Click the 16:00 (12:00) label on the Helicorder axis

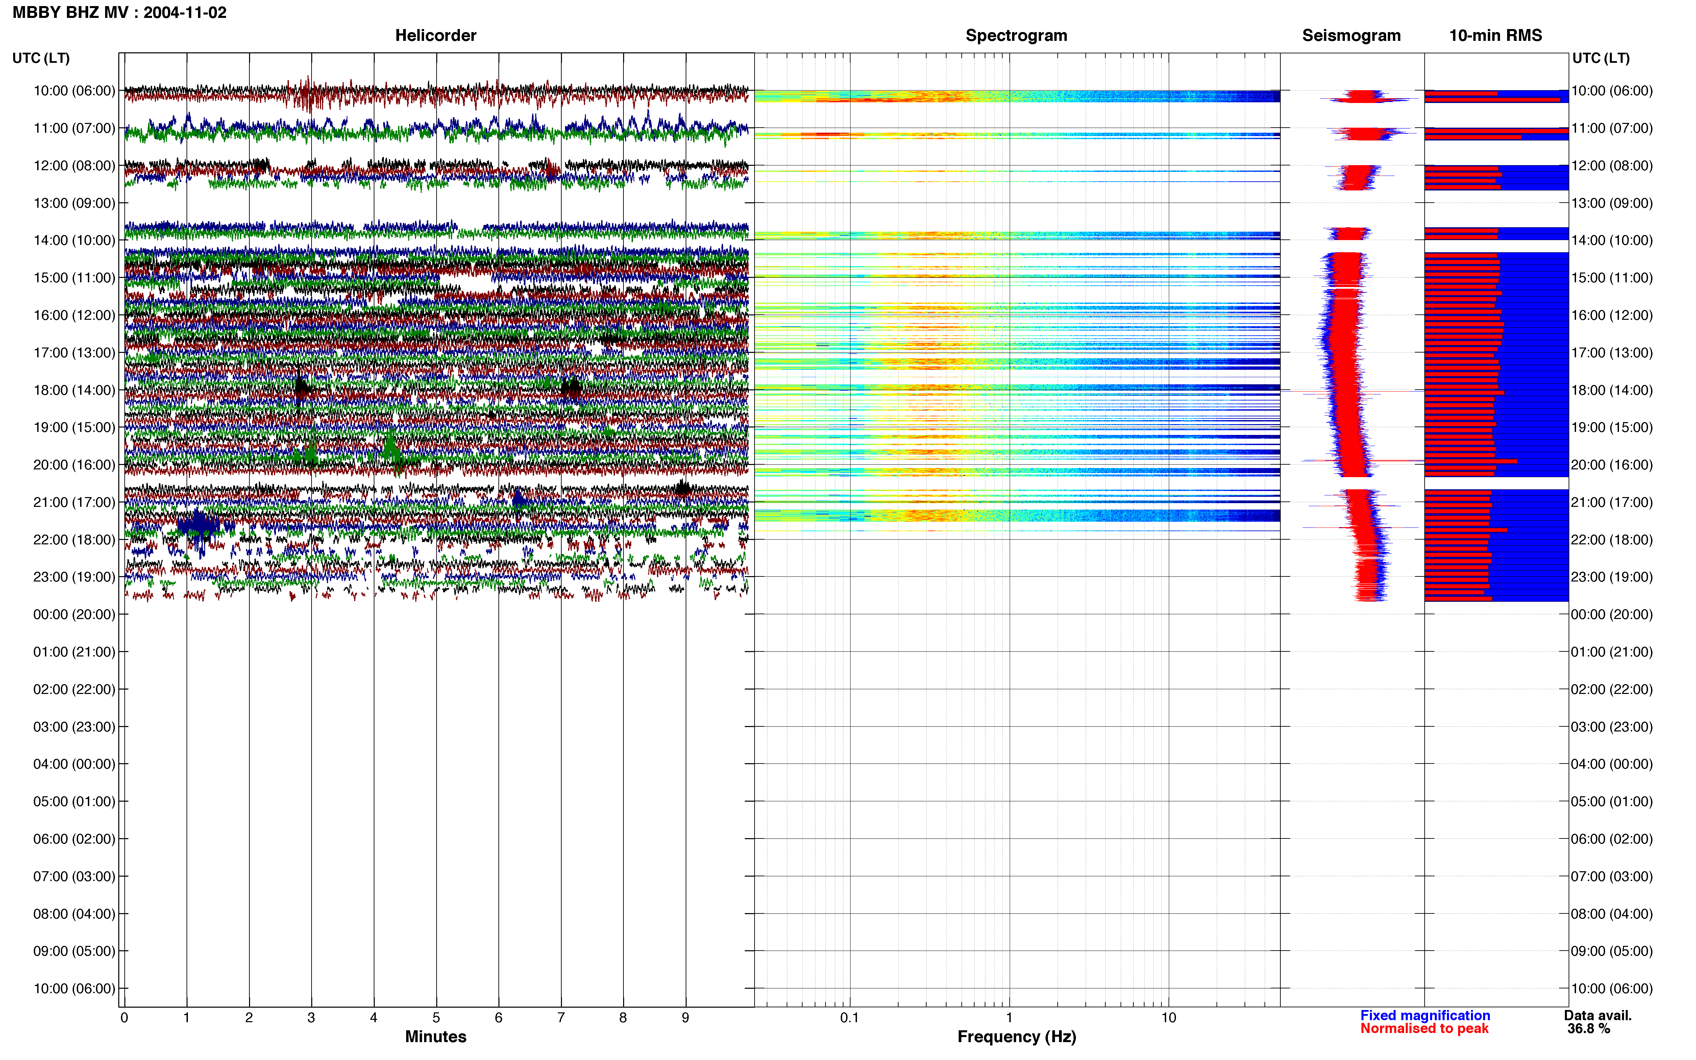coord(74,315)
